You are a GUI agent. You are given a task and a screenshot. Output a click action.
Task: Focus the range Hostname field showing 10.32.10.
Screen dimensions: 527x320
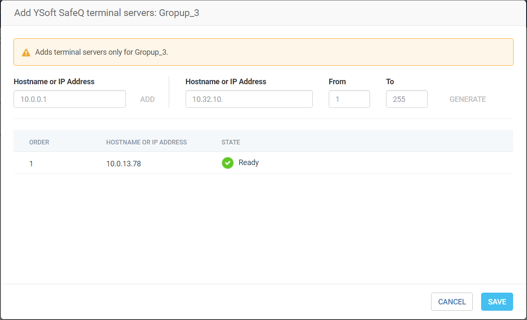249,99
